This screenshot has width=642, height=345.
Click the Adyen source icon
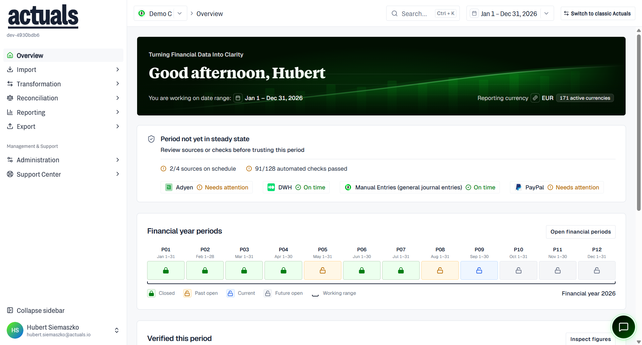169,187
